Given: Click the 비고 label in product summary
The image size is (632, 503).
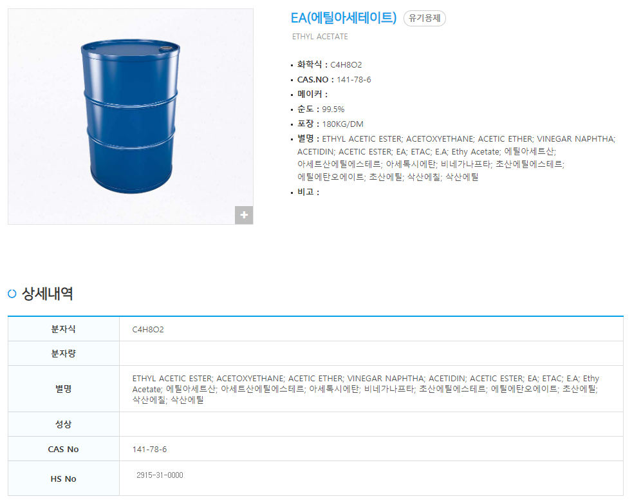Looking at the screenshot, I should click(308, 192).
